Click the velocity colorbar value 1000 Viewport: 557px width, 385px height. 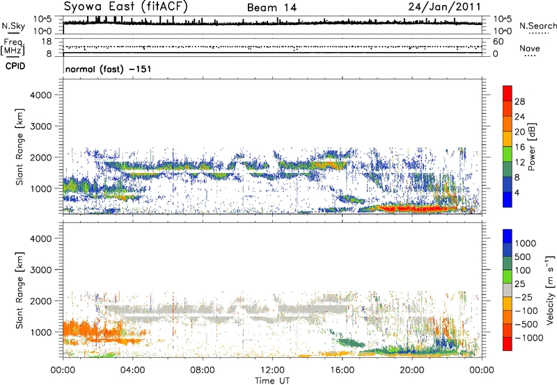pos(526,243)
